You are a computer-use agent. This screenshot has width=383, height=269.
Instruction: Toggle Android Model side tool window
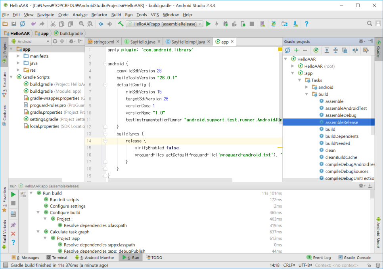click(x=378, y=232)
